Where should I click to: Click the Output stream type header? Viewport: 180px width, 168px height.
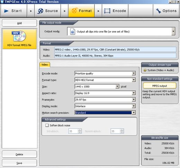[x=160, y=65]
